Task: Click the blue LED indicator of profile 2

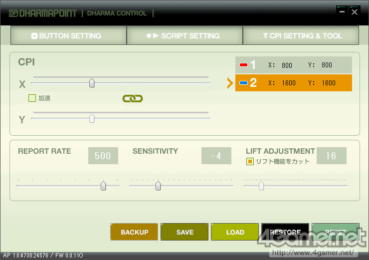Action: (243, 83)
